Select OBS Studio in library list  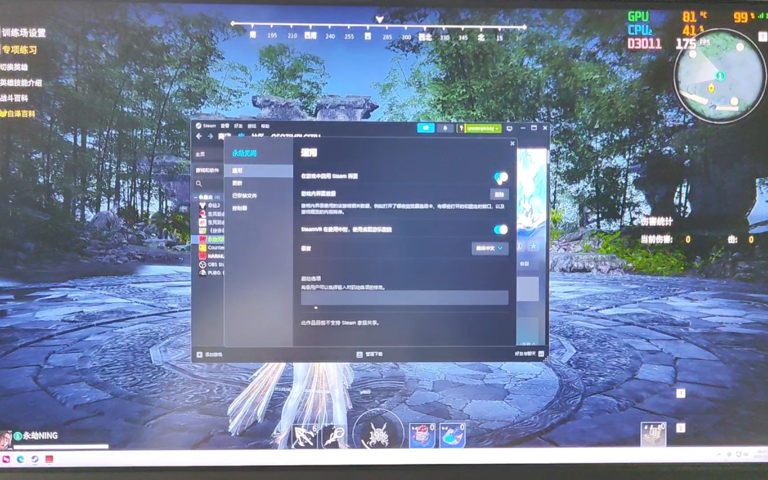click(x=211, y=264)
